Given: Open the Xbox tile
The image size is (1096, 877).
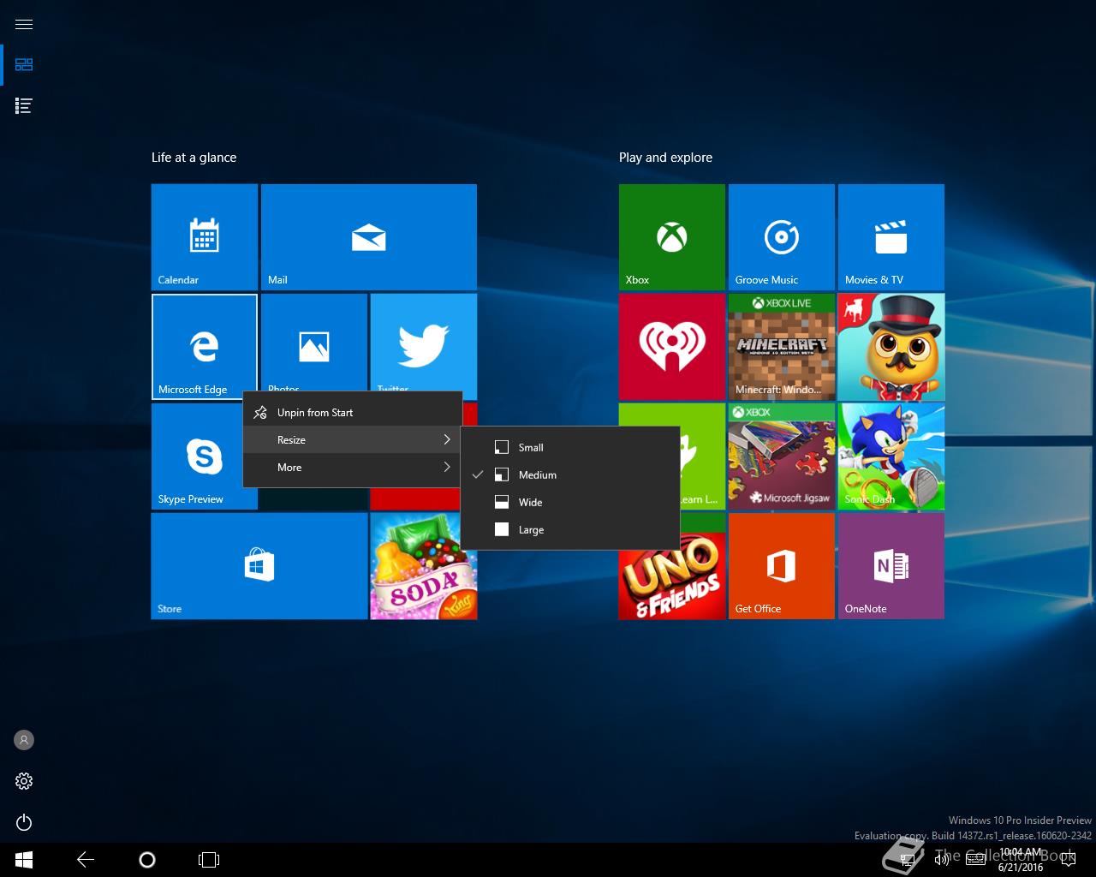Looking at the screenshot, I should coord(672,237).
